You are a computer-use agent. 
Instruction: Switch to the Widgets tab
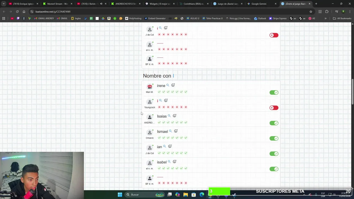(x=160, y=4)
